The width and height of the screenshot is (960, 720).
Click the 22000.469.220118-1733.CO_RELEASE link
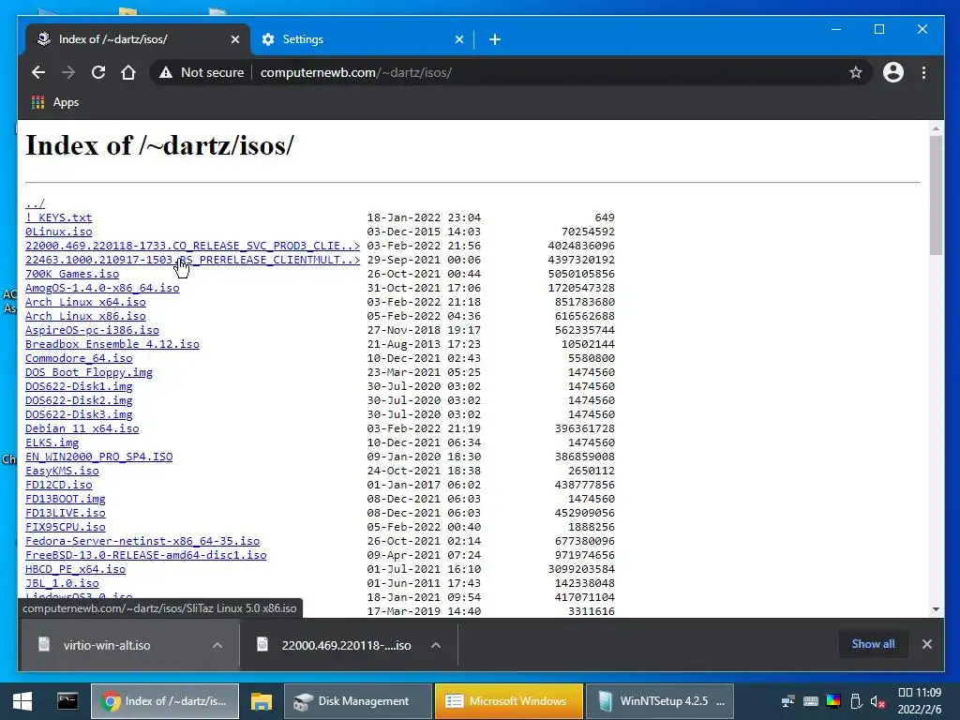point(192,246)
